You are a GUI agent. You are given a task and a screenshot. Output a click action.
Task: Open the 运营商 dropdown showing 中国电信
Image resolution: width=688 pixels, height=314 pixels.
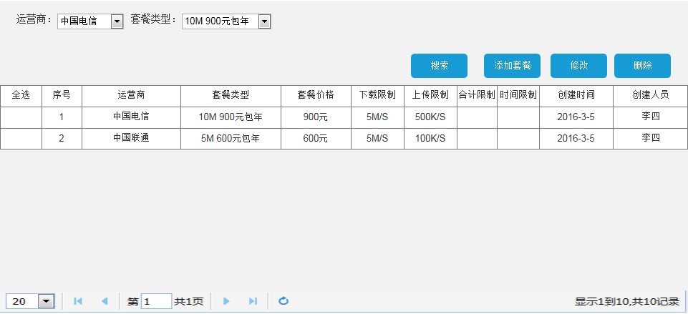click(90, 21)
